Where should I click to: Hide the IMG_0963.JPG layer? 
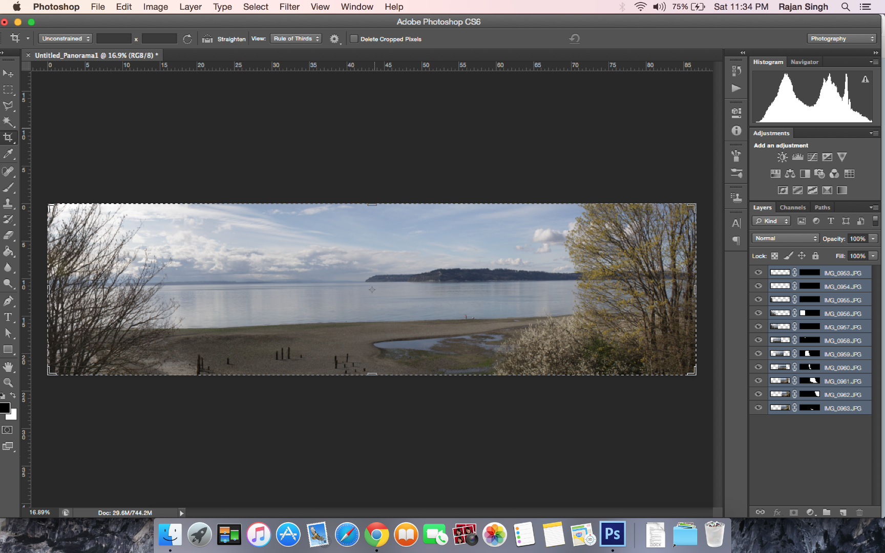coord(758,408)
